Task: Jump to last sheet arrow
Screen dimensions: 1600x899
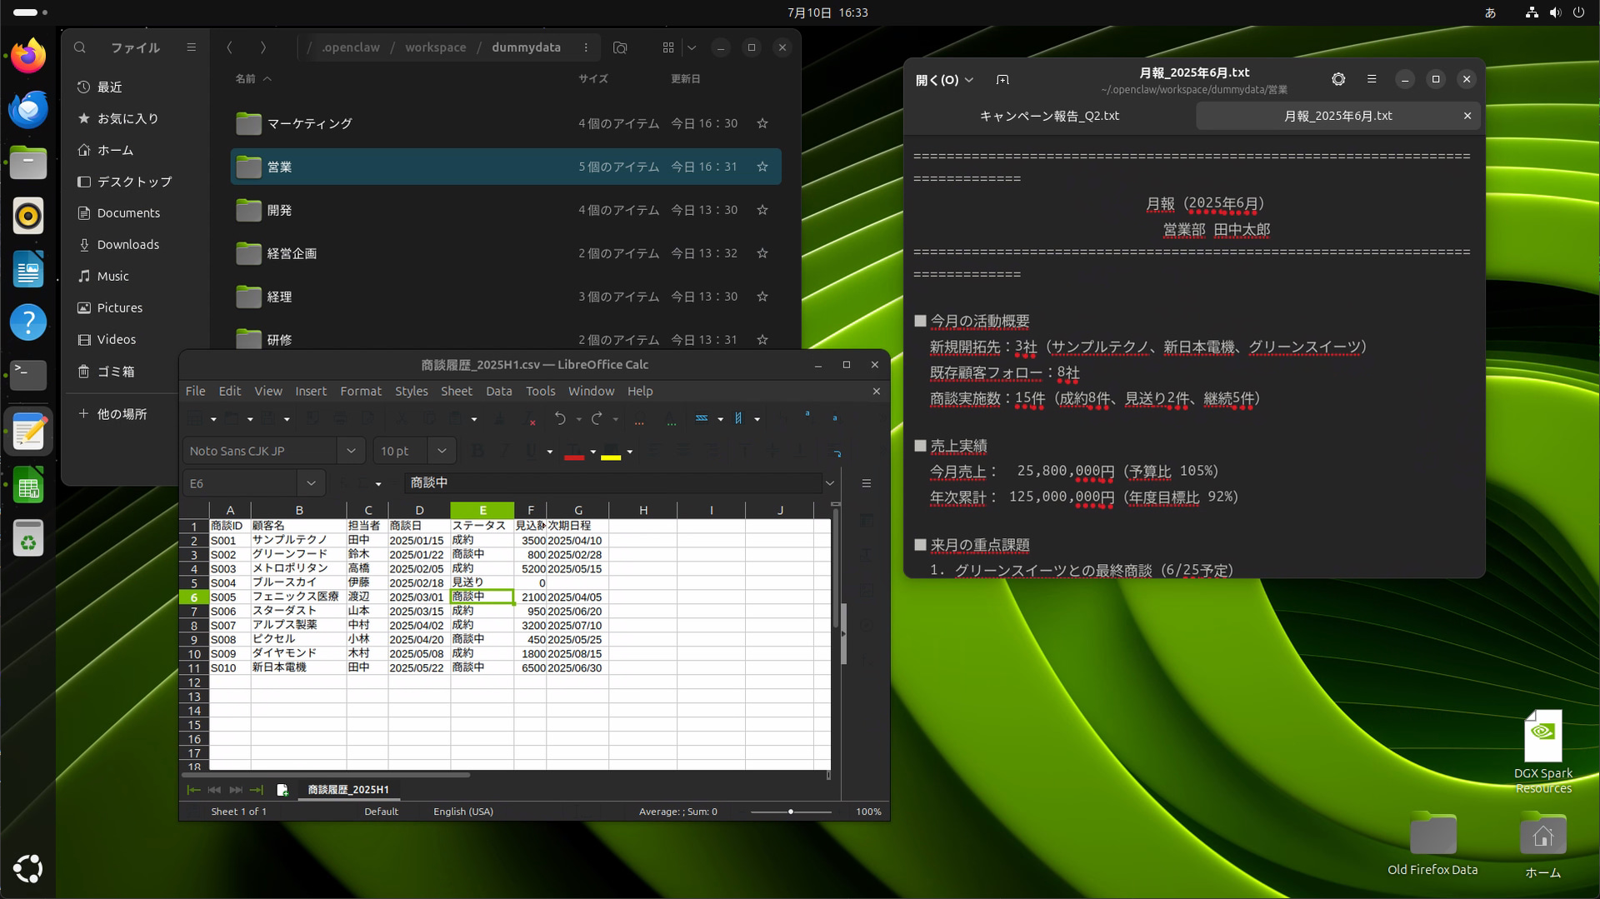Action: click(256, 790)
